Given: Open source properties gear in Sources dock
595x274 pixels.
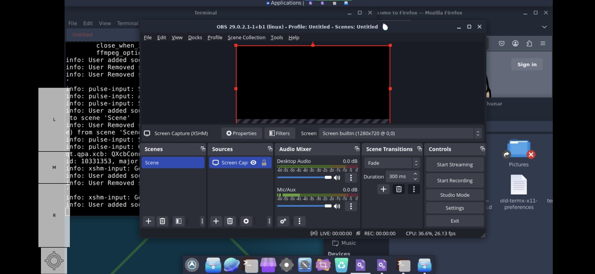Looking at the screenshot, I should click(246, 221).
